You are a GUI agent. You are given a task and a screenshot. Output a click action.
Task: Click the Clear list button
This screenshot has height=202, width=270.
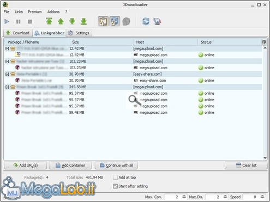[246, 166]
